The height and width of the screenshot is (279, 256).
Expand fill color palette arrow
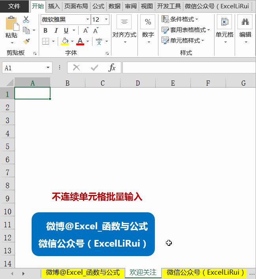pyautogui.click(x=72, y=41)
